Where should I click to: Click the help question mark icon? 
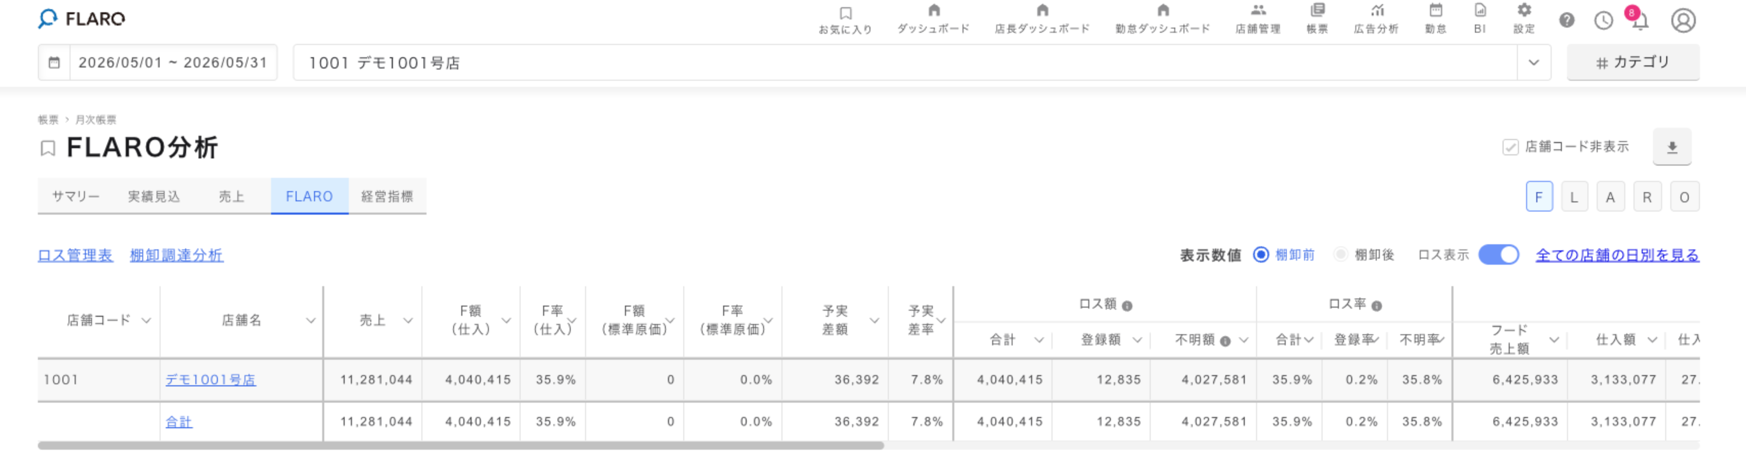tap(1566, 20)
